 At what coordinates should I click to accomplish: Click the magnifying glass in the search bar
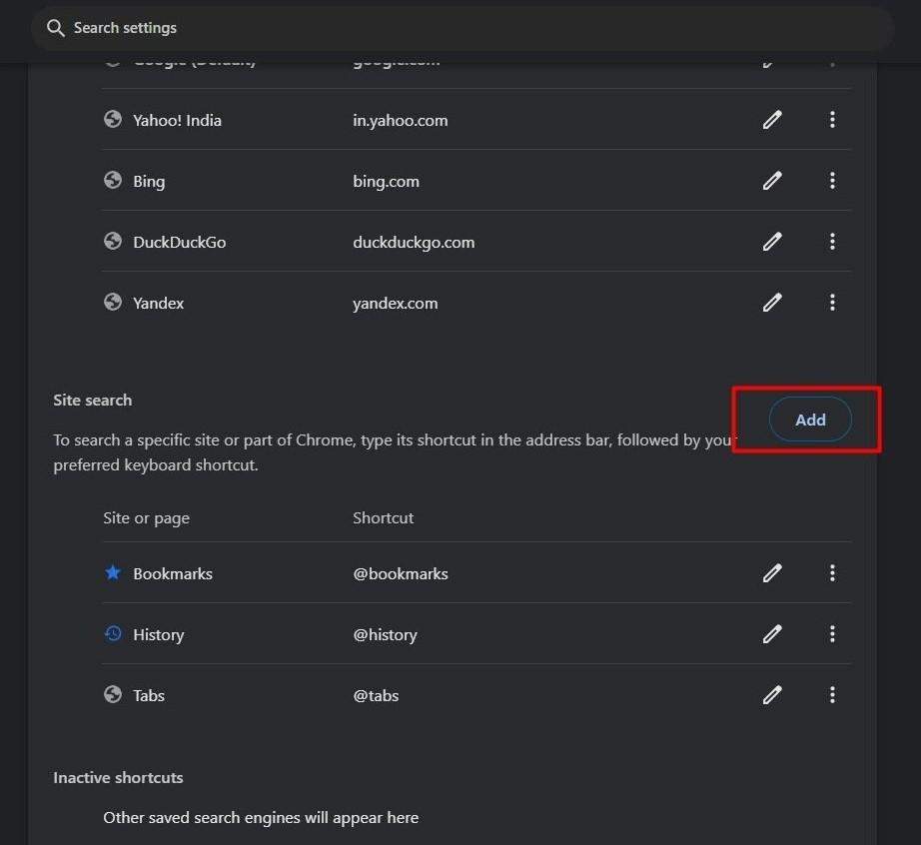[x=56, y=28]
